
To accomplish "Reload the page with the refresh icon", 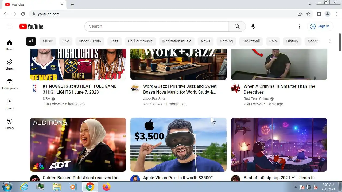I will [23, 14].
